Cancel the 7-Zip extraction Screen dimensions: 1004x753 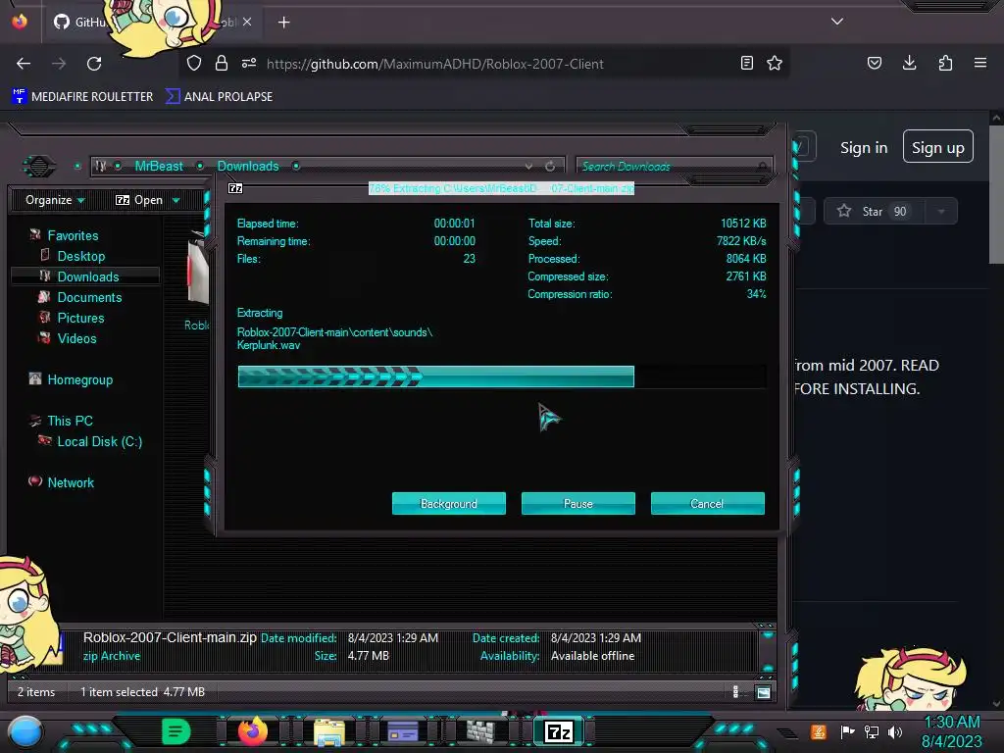coord(708,503)
